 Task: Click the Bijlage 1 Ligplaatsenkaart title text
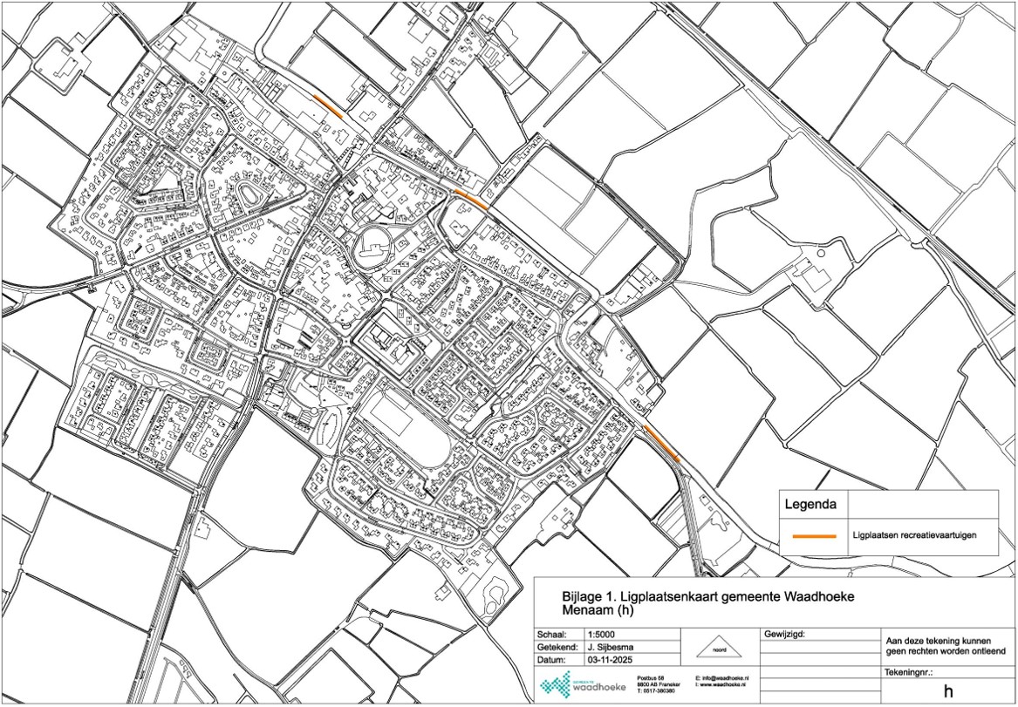pyautogui.click(x=707, y=596)
